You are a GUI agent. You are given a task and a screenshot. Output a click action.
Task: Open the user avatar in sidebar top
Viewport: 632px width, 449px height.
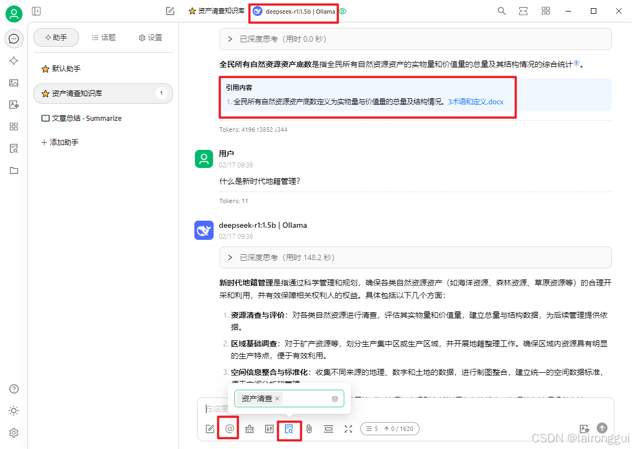[14, 14]
